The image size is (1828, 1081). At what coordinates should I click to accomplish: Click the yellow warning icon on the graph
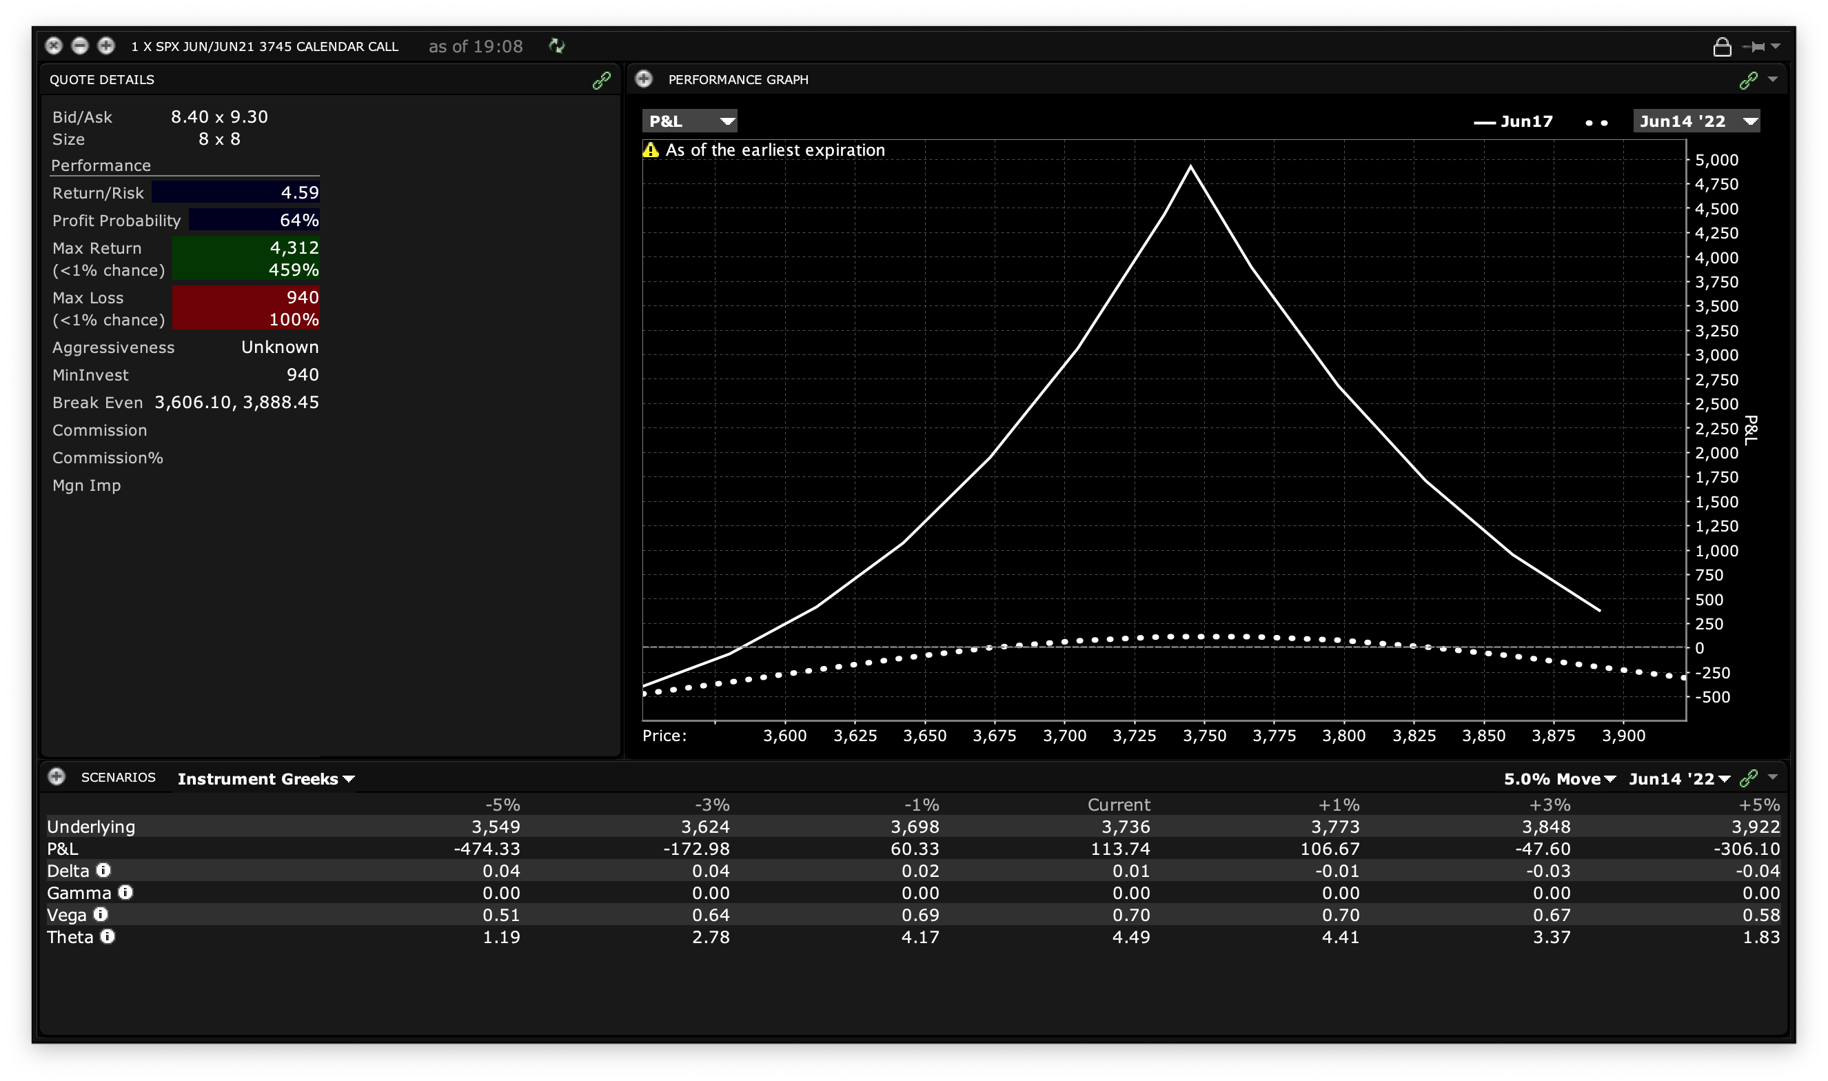click(651, 150)
